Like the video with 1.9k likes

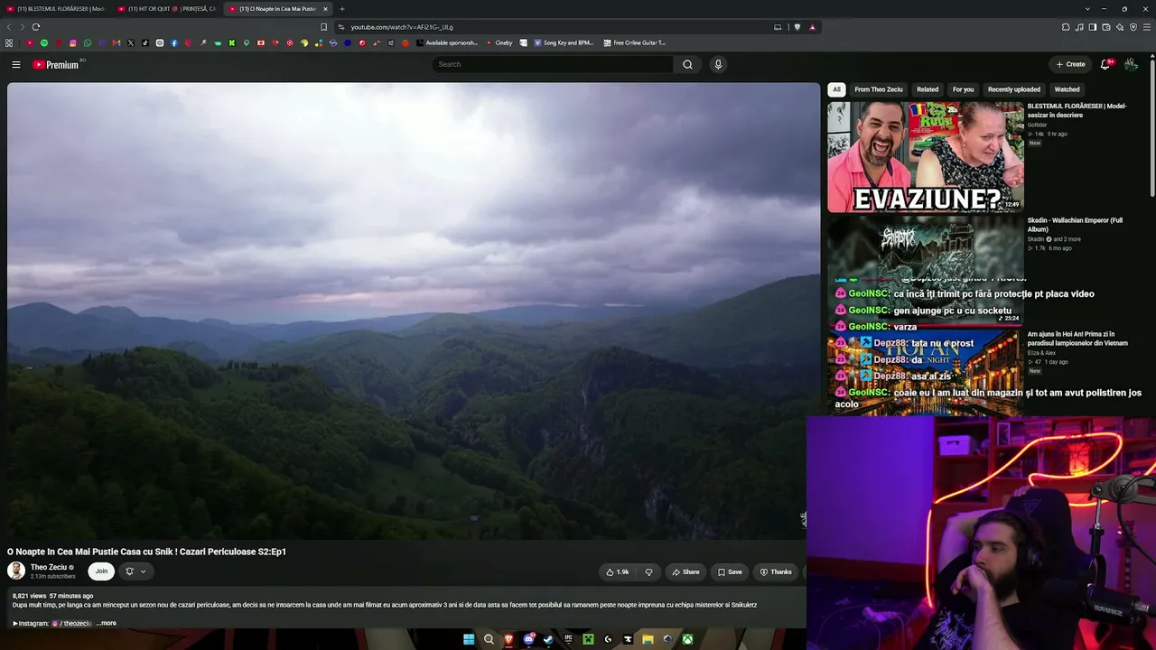click(618, 571)
